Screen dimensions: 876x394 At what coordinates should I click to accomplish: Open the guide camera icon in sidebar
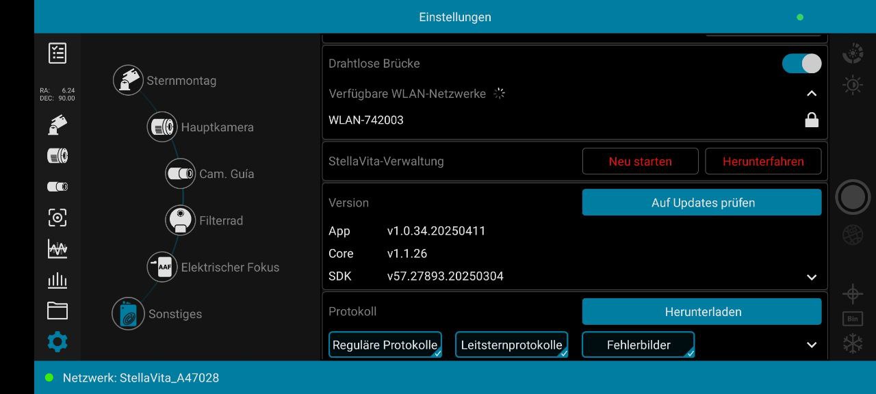pyautogui.click(x=57, y=186)
